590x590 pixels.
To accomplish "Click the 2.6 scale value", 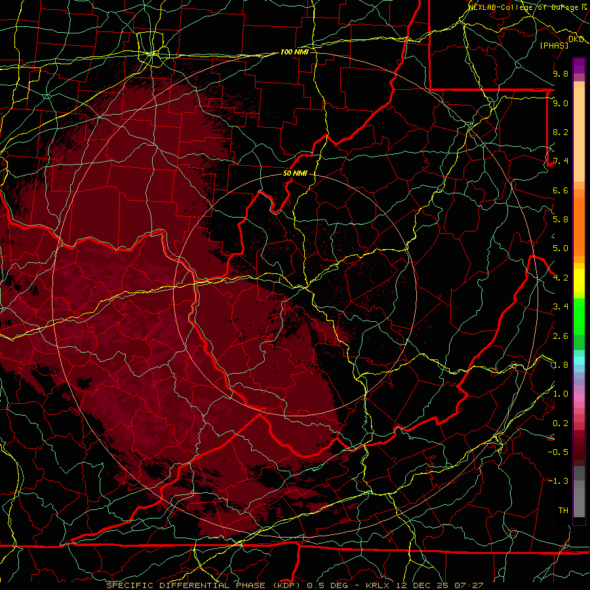I will (x=560, y=336).
